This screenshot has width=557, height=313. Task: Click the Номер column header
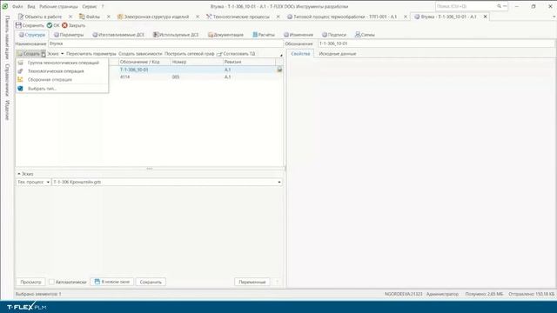[x=197, y=62]
